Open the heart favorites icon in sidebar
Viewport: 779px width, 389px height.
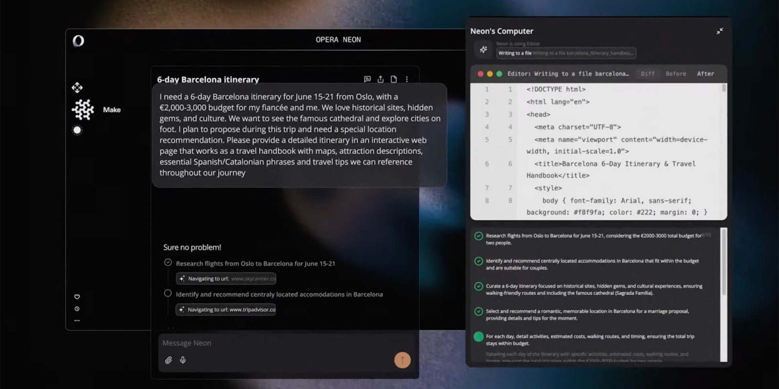click(x=77, y=297)
